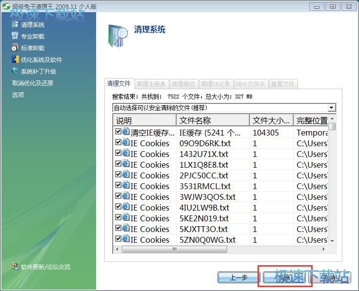
Task: Click the horizontal scrollbar thumb under the list
Action: point(174,249)
